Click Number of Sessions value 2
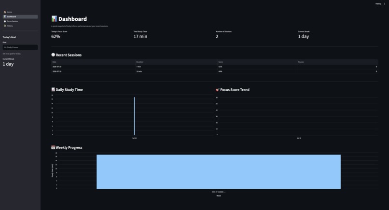This screenshot has width=389, height=210. [x=217, y=37]
